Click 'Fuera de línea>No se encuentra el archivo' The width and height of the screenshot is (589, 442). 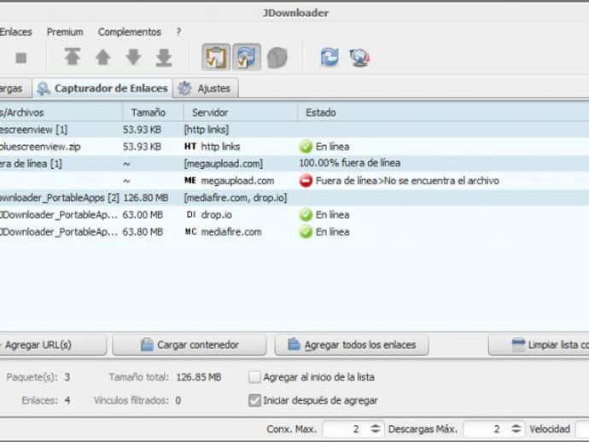coord(407,181)
